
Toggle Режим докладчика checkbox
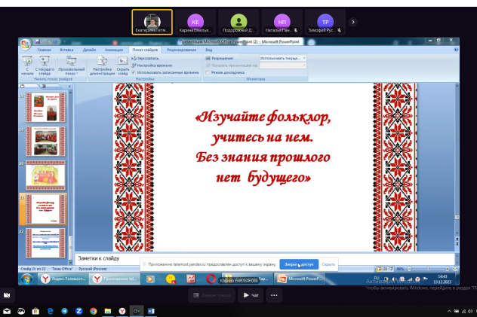208,72
